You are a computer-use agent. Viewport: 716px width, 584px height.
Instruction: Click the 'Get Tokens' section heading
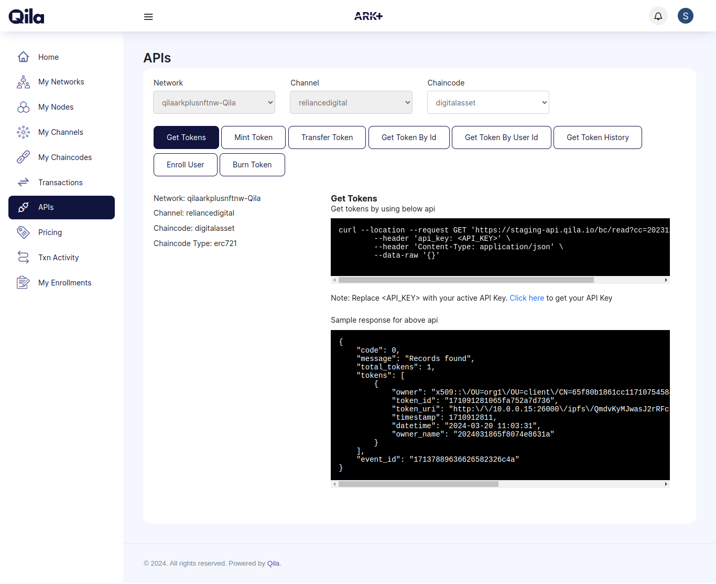coord(354,198)
